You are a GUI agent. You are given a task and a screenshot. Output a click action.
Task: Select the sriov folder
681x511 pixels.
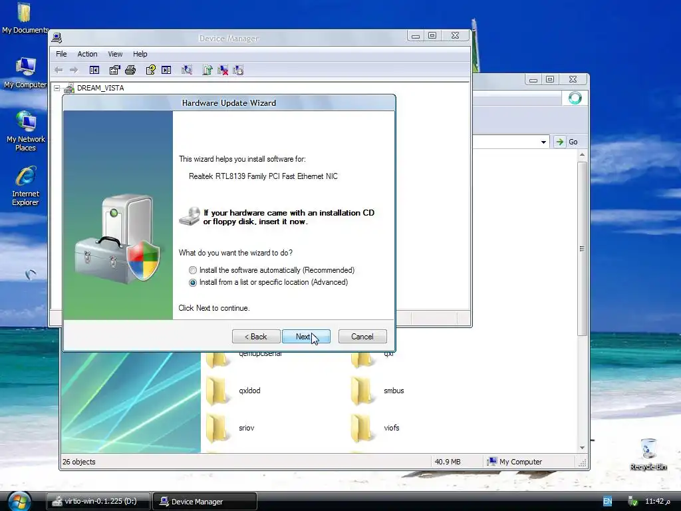click(230, 428)
